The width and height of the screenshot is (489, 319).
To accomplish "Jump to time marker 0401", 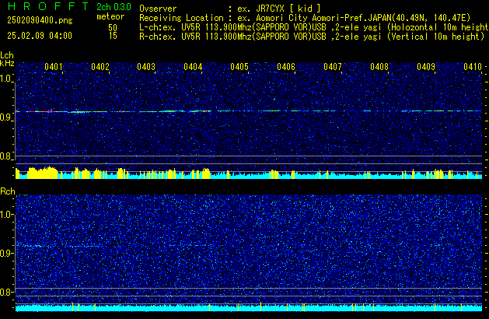I will coord(54,67).
